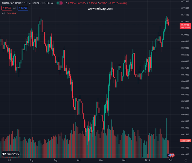
Task: Click the purple event marker icon
Action: (168, 155)
